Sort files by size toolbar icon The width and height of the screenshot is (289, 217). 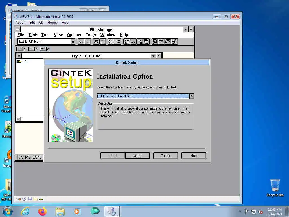point(139,42)
